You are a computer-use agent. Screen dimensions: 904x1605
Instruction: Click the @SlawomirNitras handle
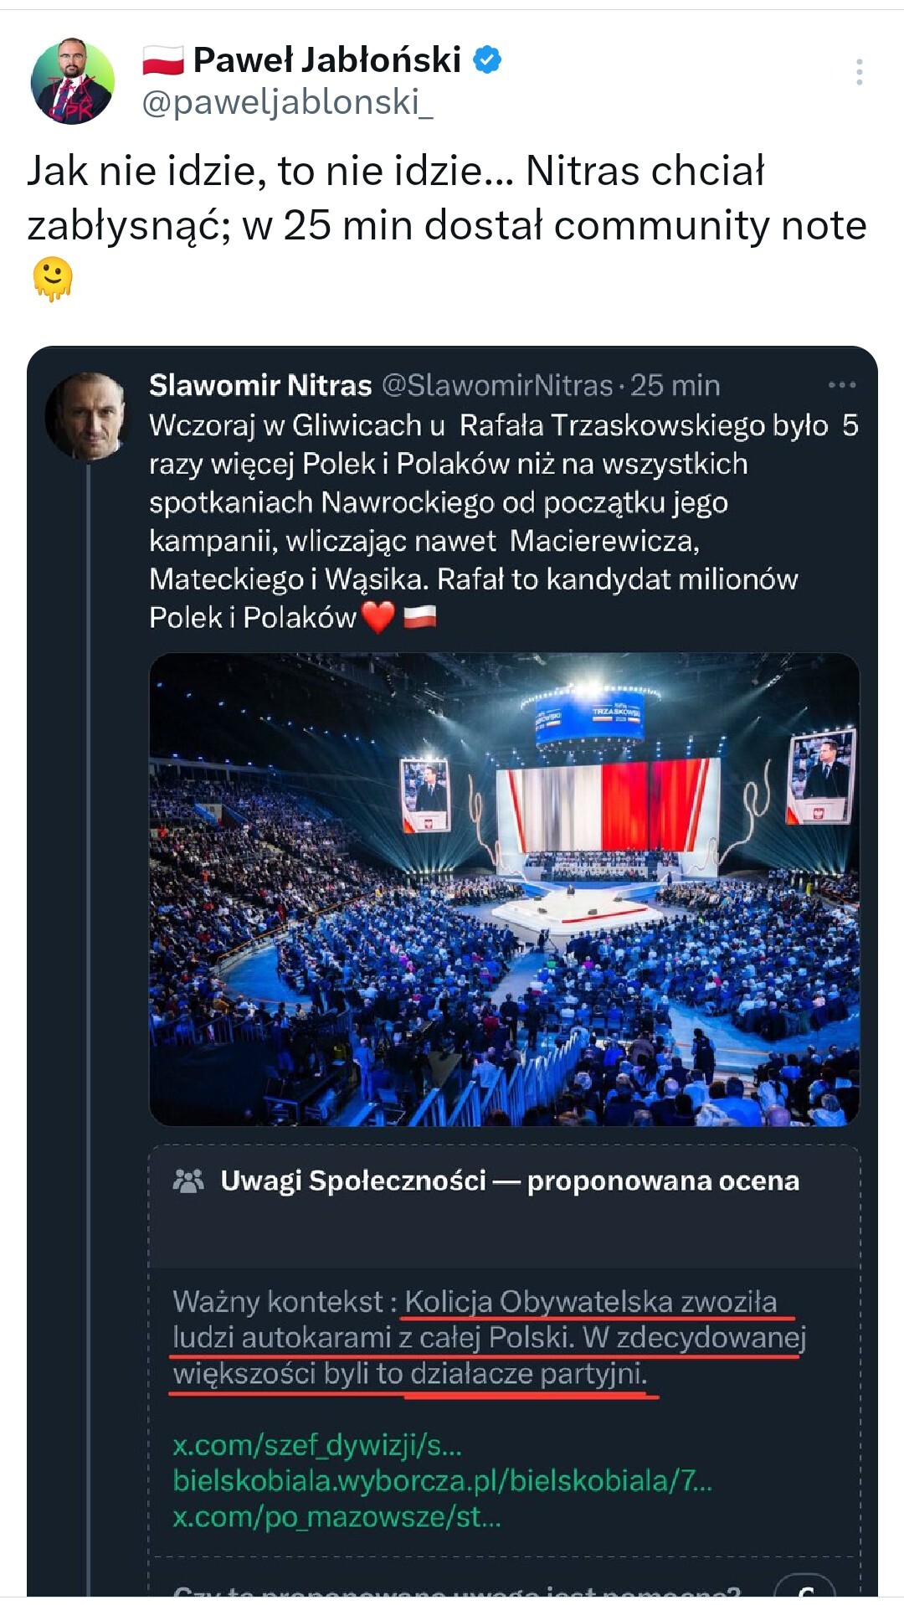497,385
